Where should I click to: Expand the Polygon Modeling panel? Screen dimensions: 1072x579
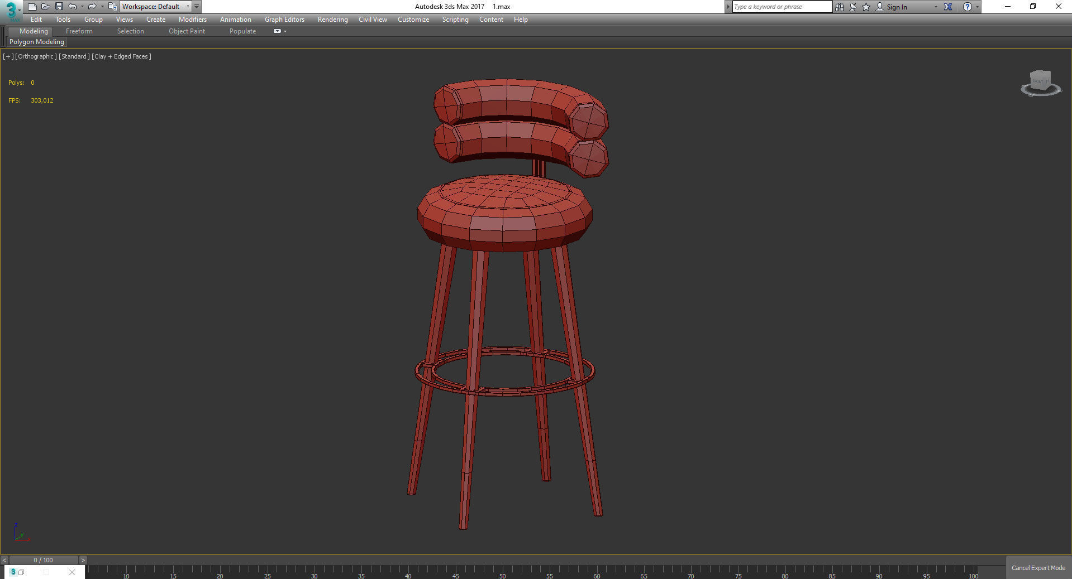[37, 42]
